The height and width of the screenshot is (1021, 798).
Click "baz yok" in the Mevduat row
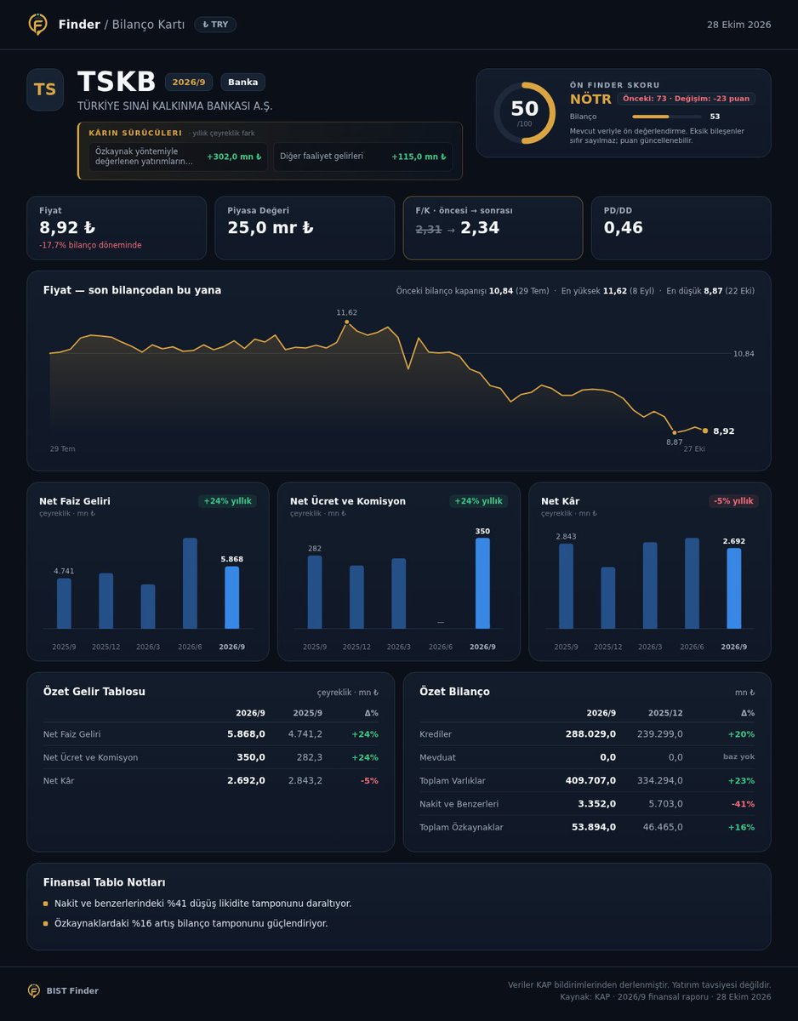coord(740,757)
